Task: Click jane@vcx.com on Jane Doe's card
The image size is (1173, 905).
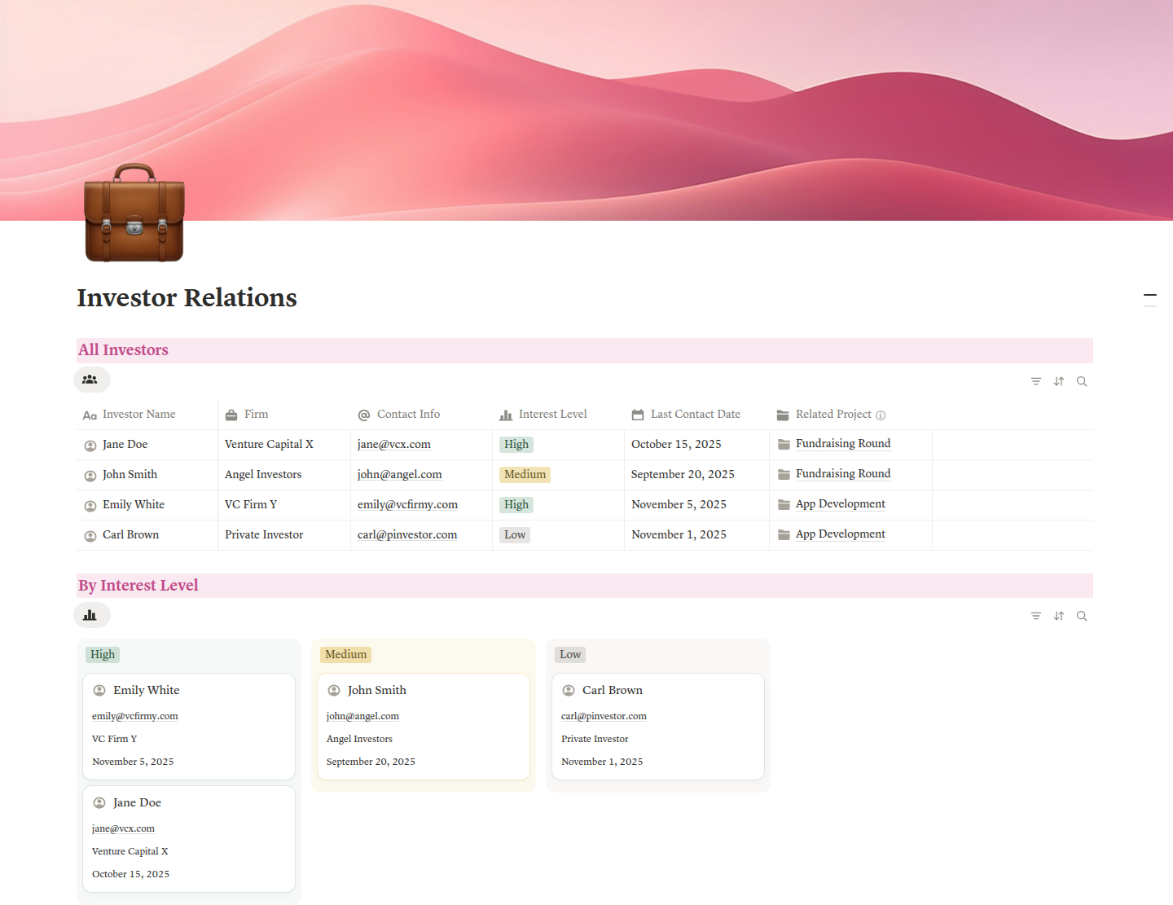Action: pyautogui.click(x=123, y=829)
